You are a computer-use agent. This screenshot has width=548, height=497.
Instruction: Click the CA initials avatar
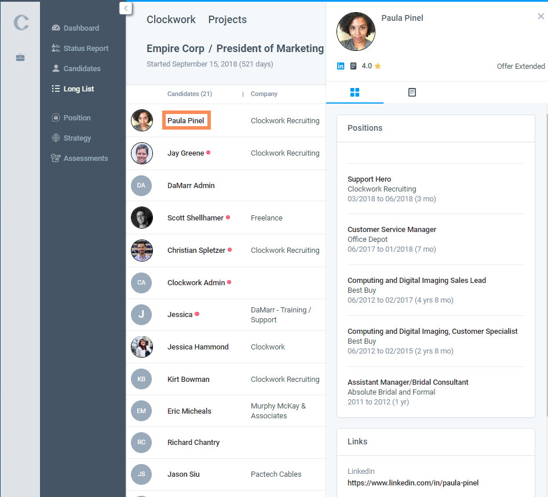tap(141, 282)
